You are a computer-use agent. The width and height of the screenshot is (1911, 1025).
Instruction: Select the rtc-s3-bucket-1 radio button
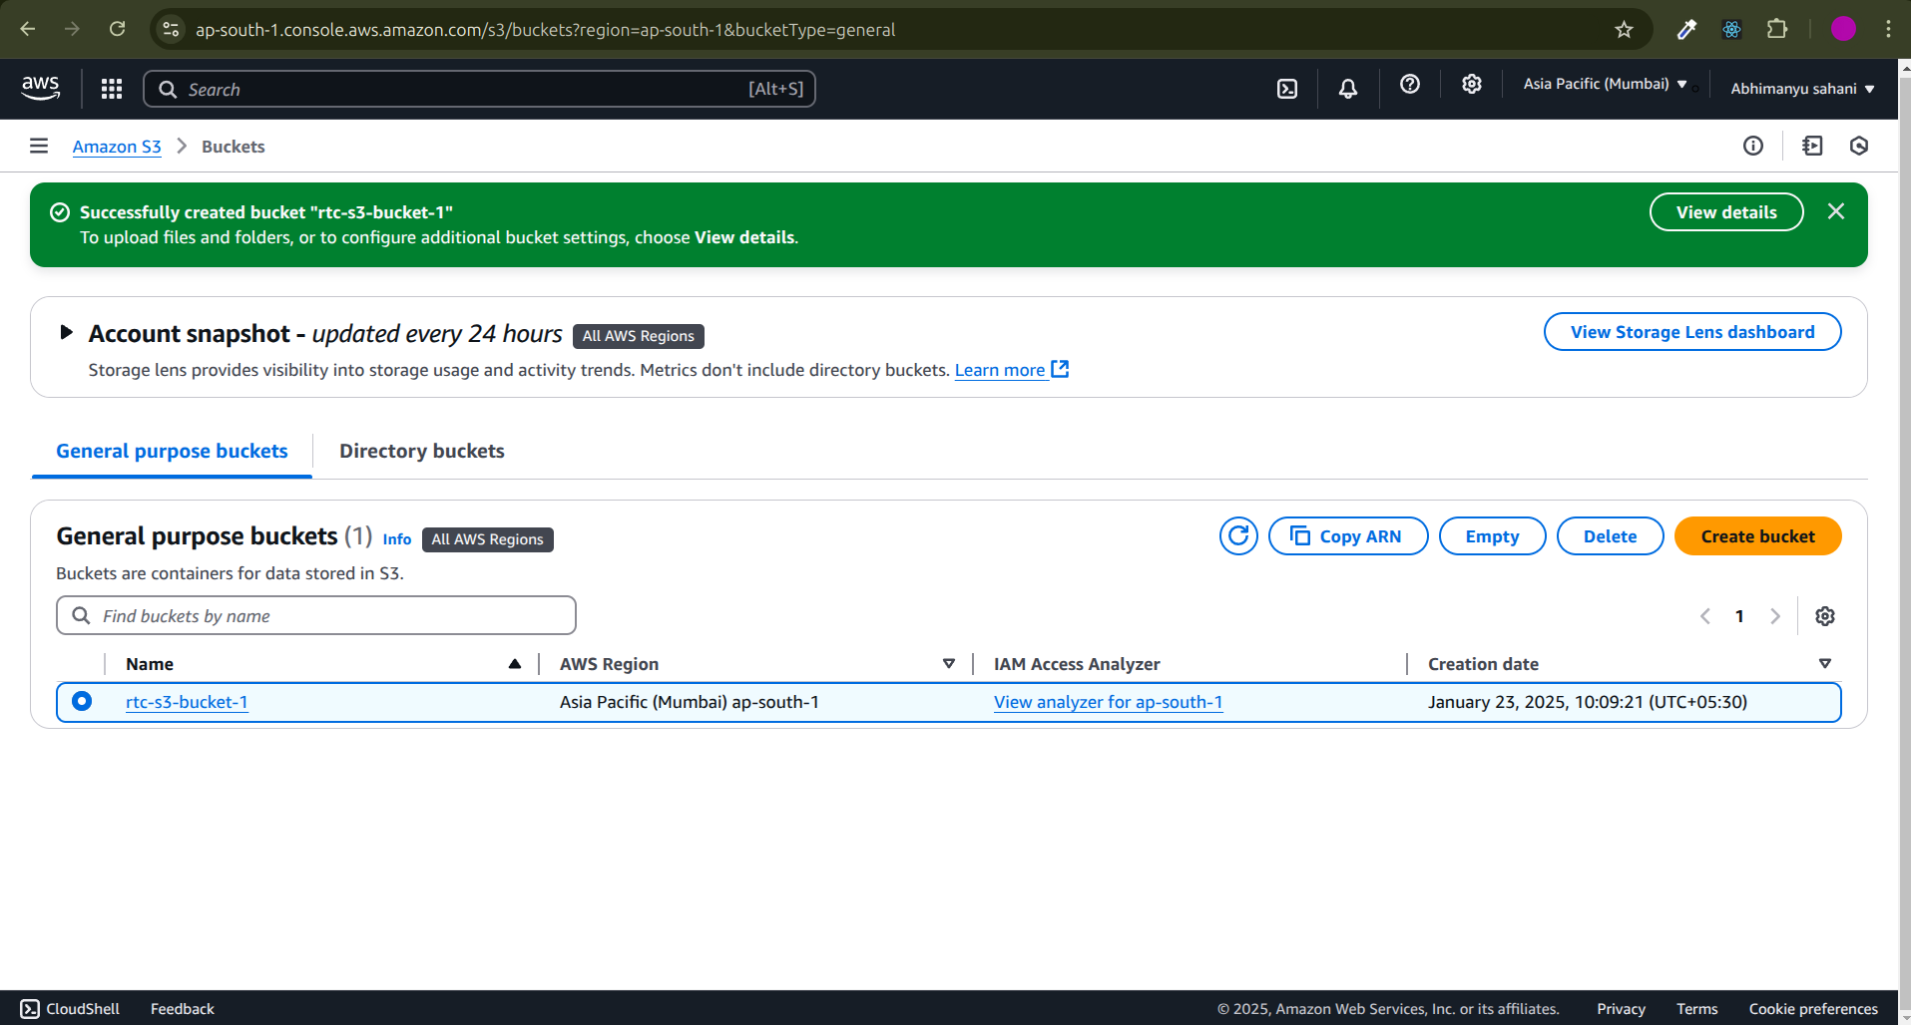pos(82,701)
